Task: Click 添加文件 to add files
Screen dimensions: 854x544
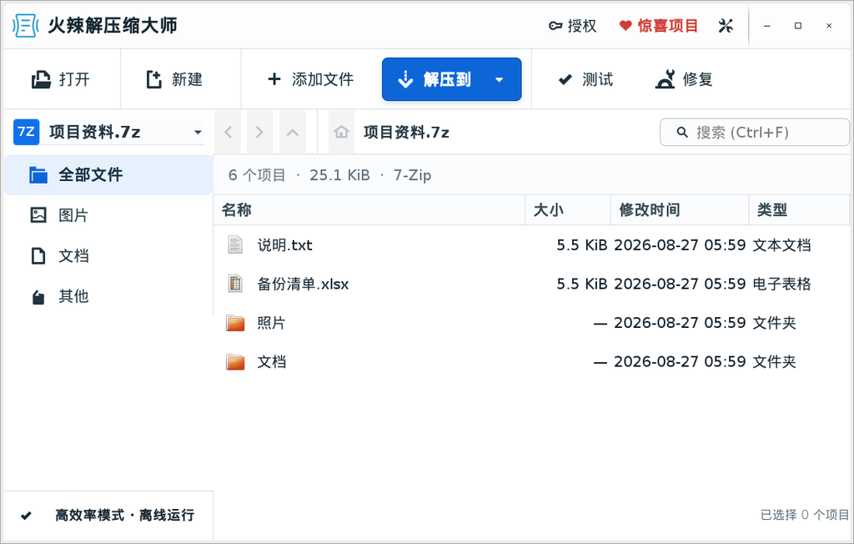Action: tap(311, 79)
